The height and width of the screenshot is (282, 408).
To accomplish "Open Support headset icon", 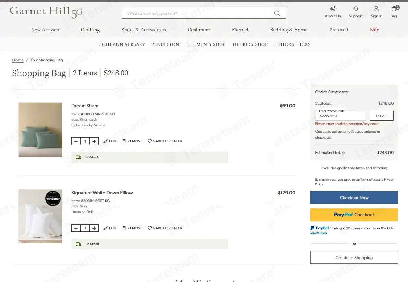I will pyautogui.click(x=356, y=9).
